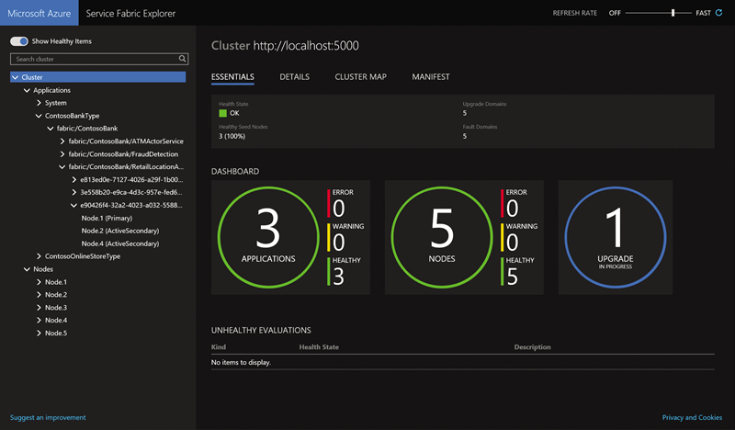Expand Node.5 chevron under Nodes

[x=39, y=333]
